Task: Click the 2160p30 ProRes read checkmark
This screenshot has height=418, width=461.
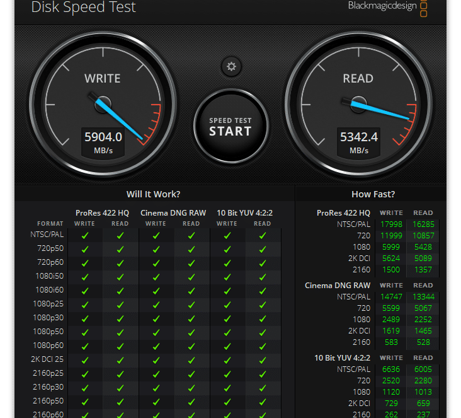Action: (x=120, y=388)
